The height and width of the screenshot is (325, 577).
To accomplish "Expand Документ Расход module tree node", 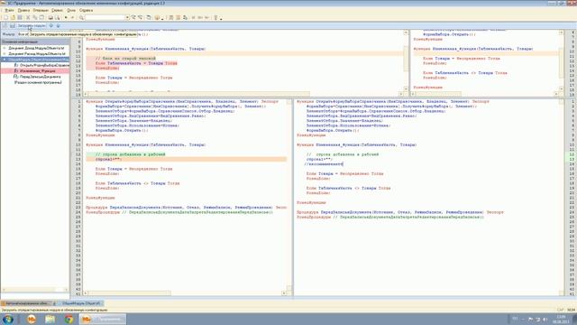I will coord(5,54).
